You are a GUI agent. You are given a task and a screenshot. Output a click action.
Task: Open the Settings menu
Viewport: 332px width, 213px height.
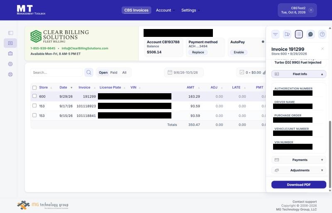(x=190, y=10)
